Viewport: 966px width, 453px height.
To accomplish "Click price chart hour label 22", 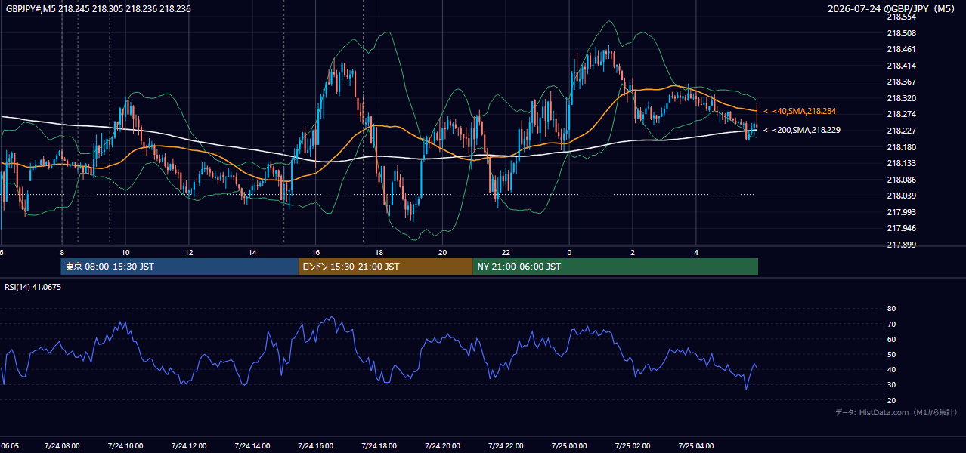I will click(506, 252).
